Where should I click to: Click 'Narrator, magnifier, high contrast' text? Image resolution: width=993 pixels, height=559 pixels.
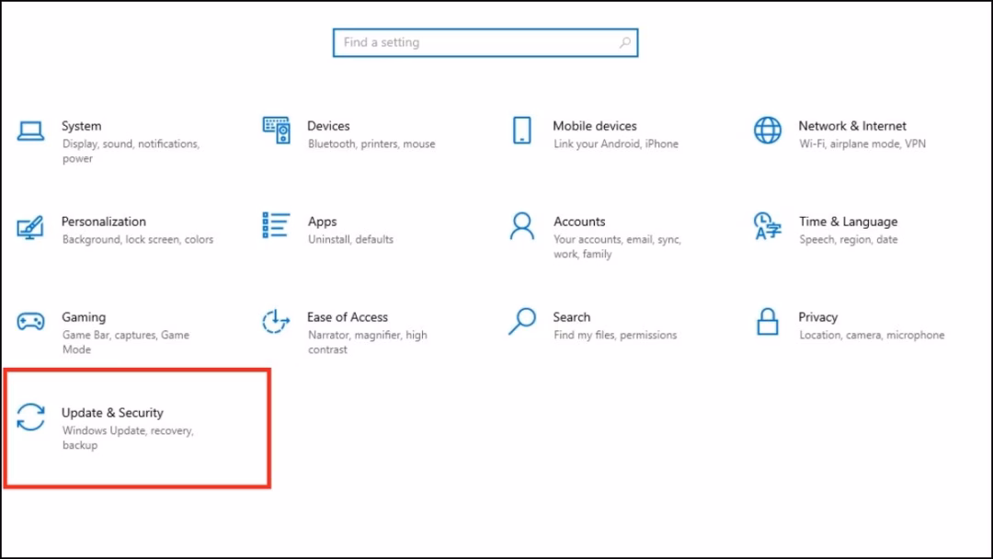coord(367,343)
